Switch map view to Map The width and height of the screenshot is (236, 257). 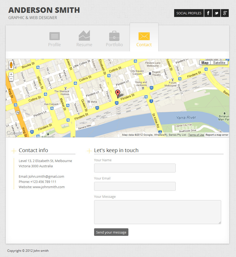pyautogui.click(x=205, y=63)
